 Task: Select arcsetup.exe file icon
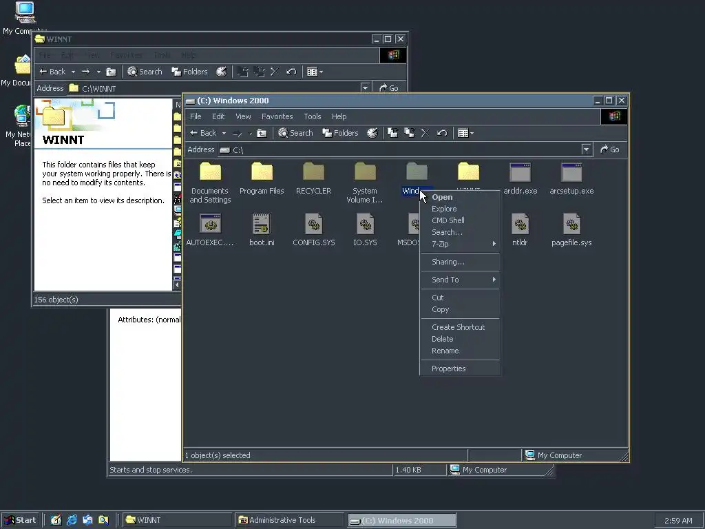571,173
